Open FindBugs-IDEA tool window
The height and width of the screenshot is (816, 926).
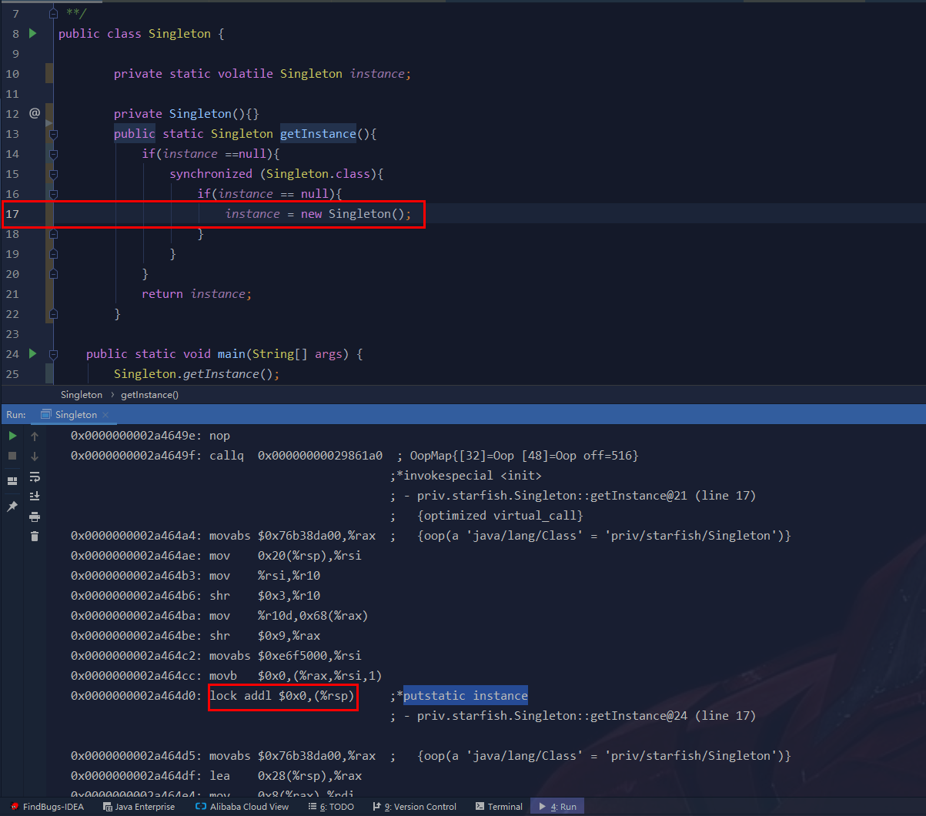46,807
